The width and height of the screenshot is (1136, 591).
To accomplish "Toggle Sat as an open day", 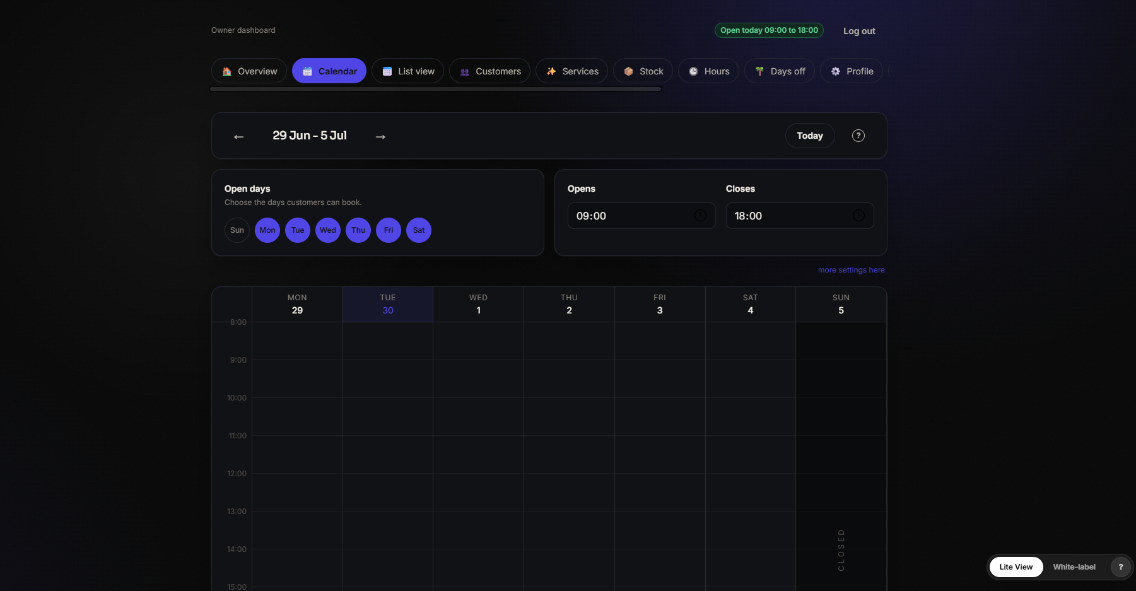I will tap(419, 230).
